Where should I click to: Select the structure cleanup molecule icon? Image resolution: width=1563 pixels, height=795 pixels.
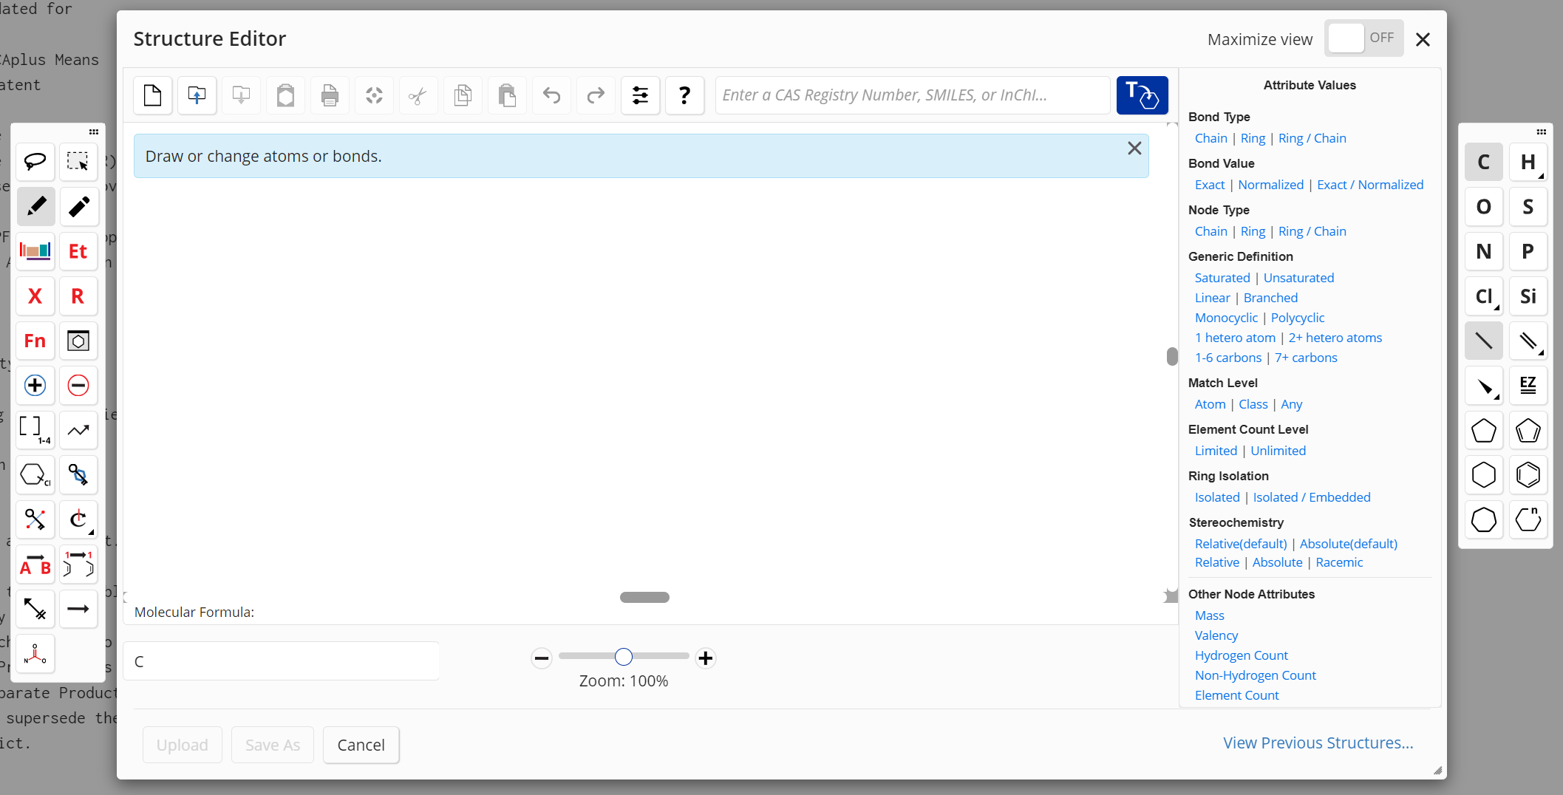click(35, 654)
